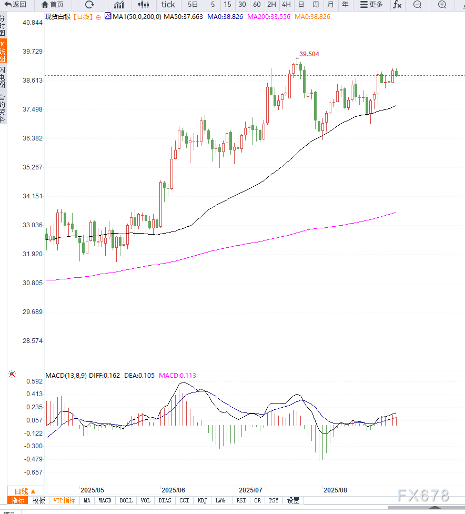The width and height of the screenshot is (465, 514).
Task: Go to 首页 home page
Action: click(x=53, y=5)
